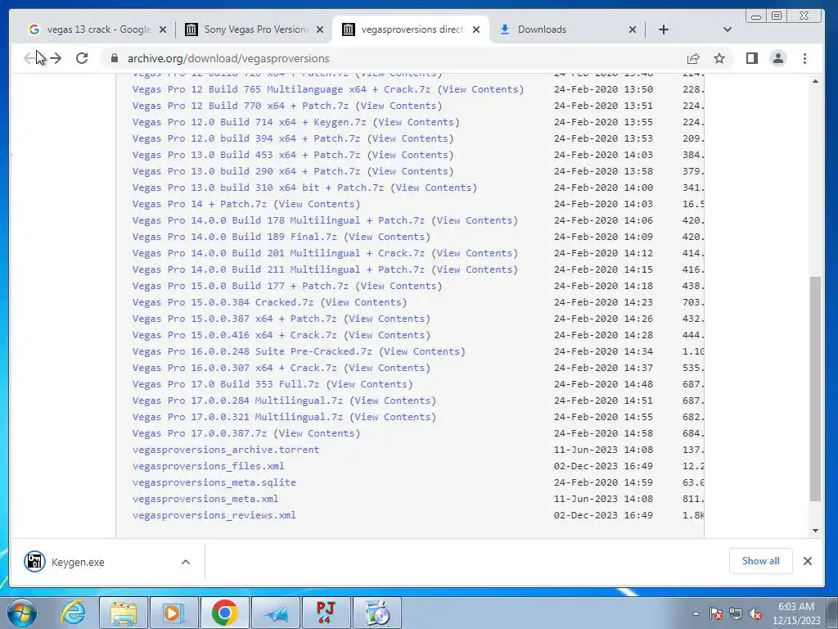Open Windows Explorer from the taskbar
This screenshot has width=838, height=629.
[x=124, y=613]
